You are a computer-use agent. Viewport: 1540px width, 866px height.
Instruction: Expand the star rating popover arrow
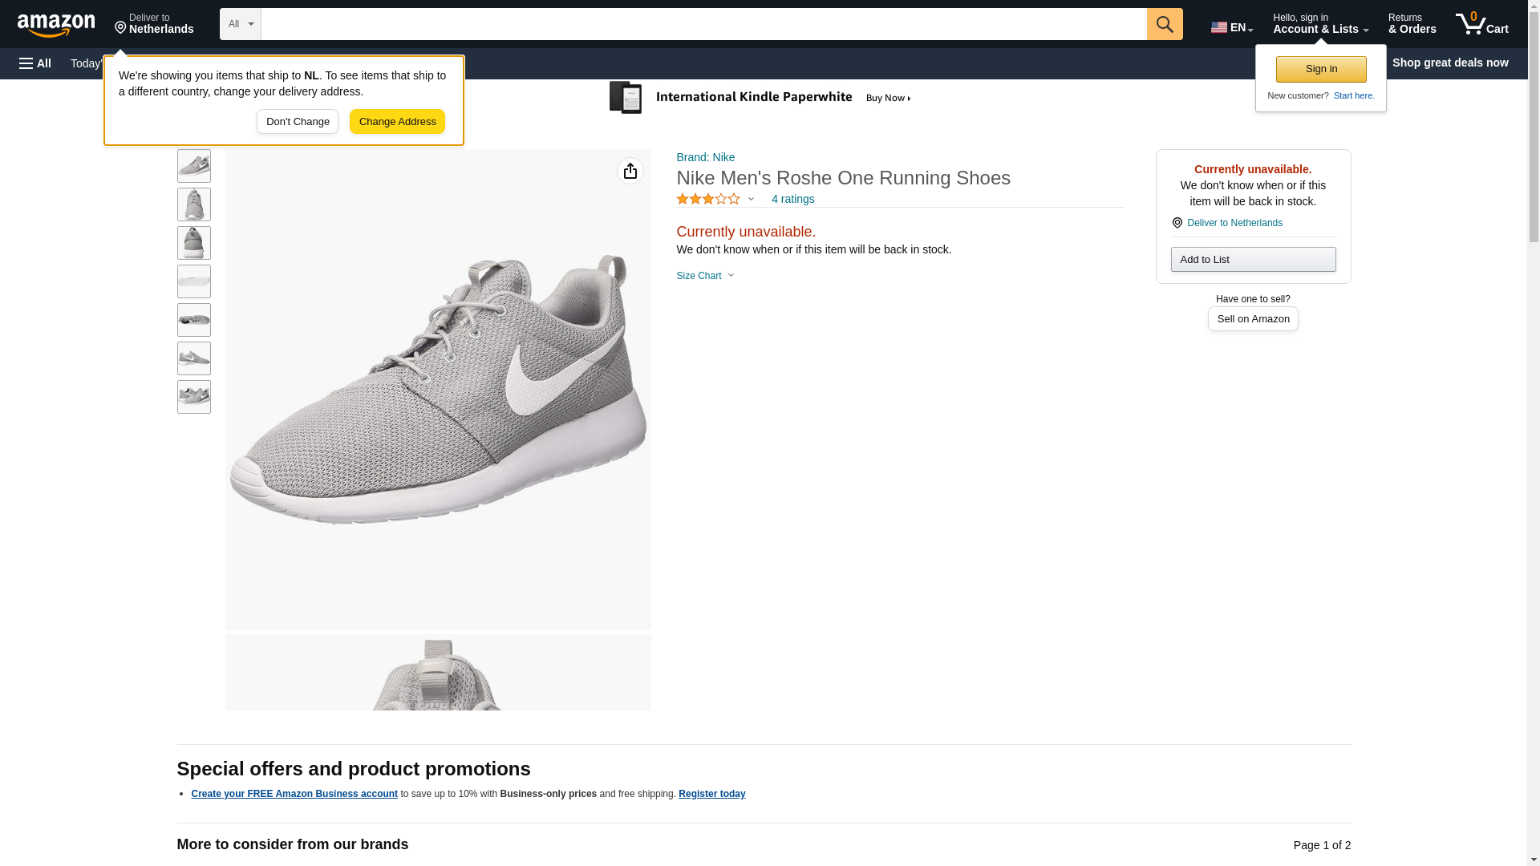751,199
